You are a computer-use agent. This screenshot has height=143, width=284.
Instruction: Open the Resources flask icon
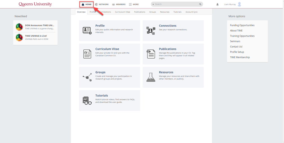[151, 77]
